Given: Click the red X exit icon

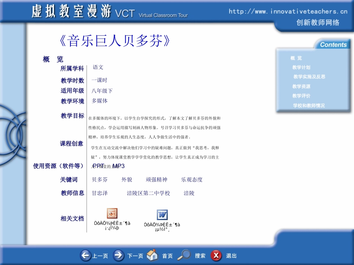Looking at the screenshot, I should (x=216, y=256).
